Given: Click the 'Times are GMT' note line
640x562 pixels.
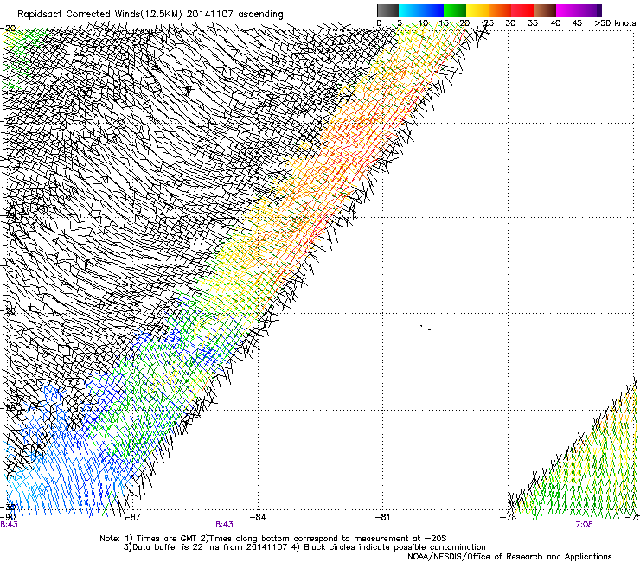Looking at the screenshot, I should click(x=273, y=539).
